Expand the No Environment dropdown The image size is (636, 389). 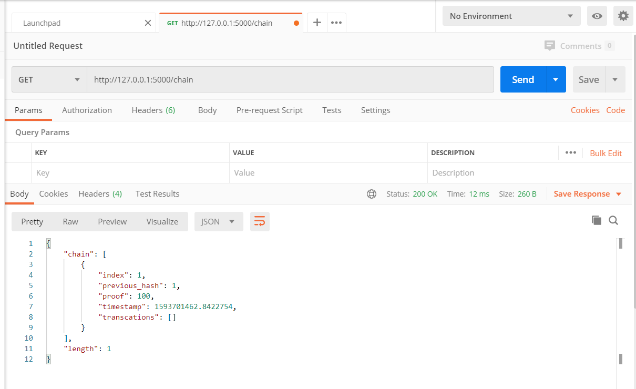click(511, 16)
